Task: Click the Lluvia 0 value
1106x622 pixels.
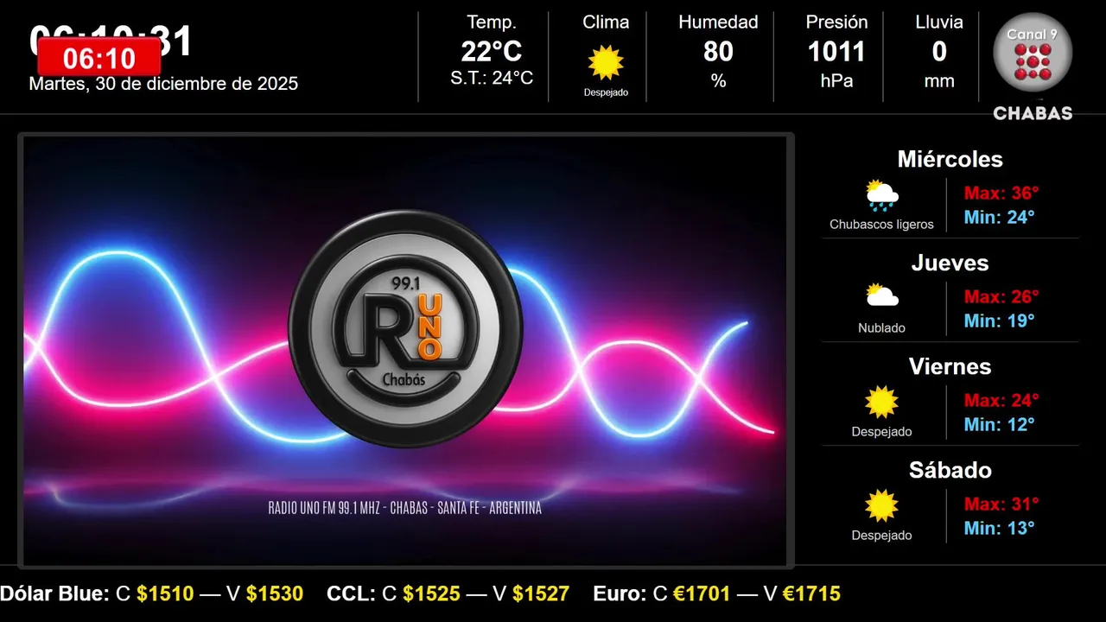Action: pyautogui.click(x=939, y=52)
